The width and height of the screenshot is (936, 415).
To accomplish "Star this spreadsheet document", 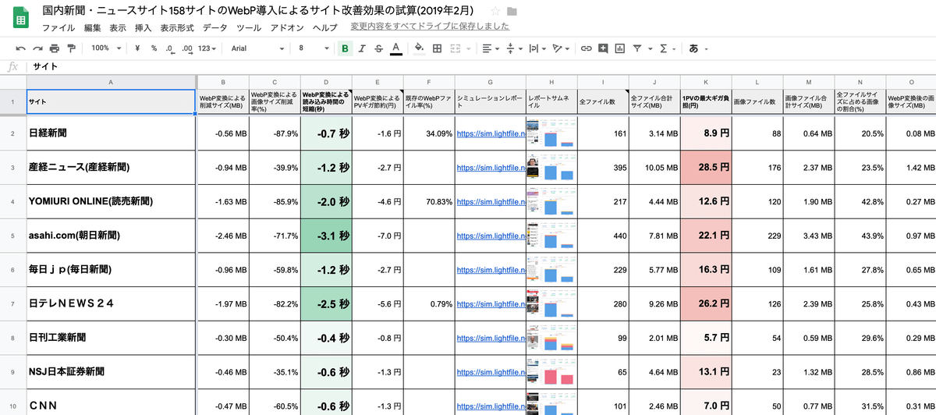I will pyautogui.click(x=495, y=12).
